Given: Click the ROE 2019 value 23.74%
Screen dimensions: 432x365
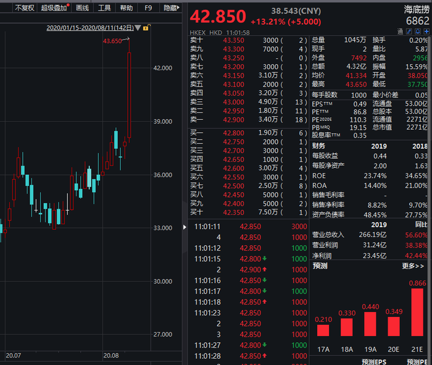Looking at the screenshot, I should [375, 176].
